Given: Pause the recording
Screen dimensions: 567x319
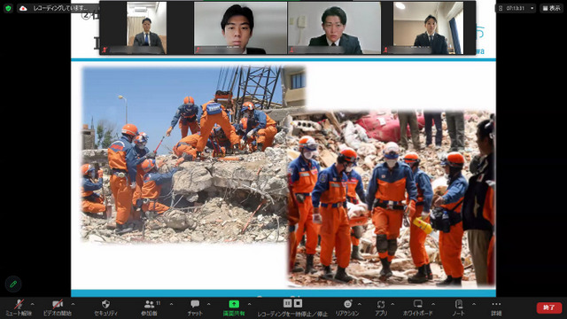Looking at the screenshot, I should click(x=287, y=303).
